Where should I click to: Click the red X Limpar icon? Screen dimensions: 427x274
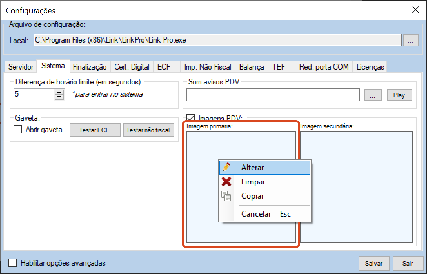point(226,182)
